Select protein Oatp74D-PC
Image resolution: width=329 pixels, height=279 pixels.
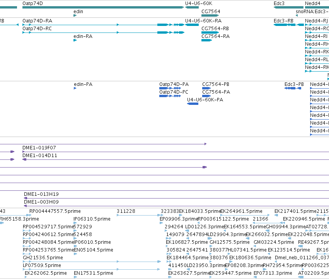click(170, 96)
